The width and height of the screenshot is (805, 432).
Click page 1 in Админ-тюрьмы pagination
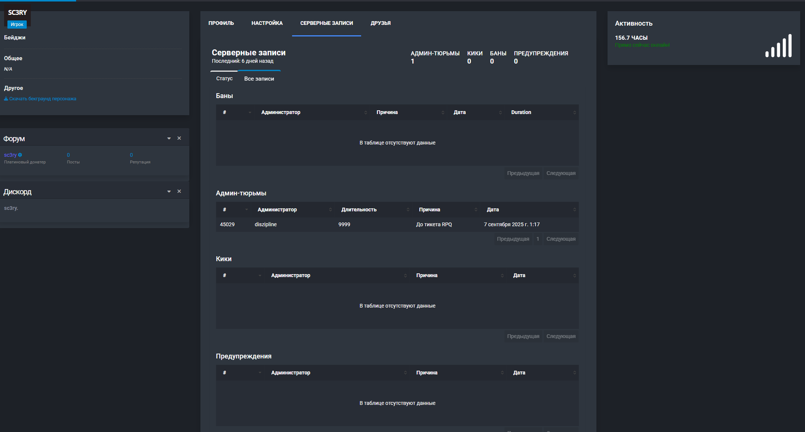point(537,239)
